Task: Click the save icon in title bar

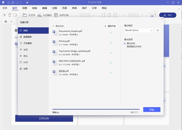Action: pyautogui.click(x=9, y=3)
